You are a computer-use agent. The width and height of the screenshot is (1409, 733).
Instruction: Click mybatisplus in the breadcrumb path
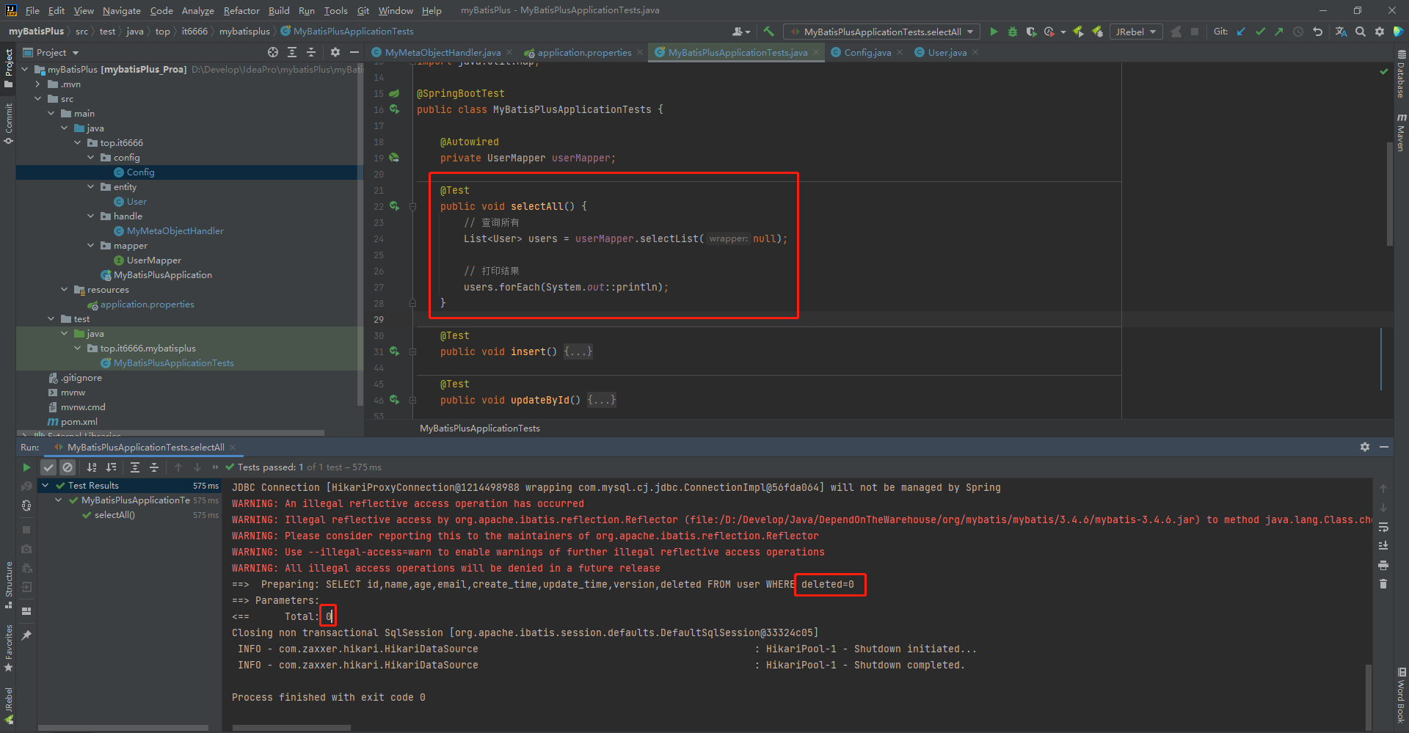[244, 32]
